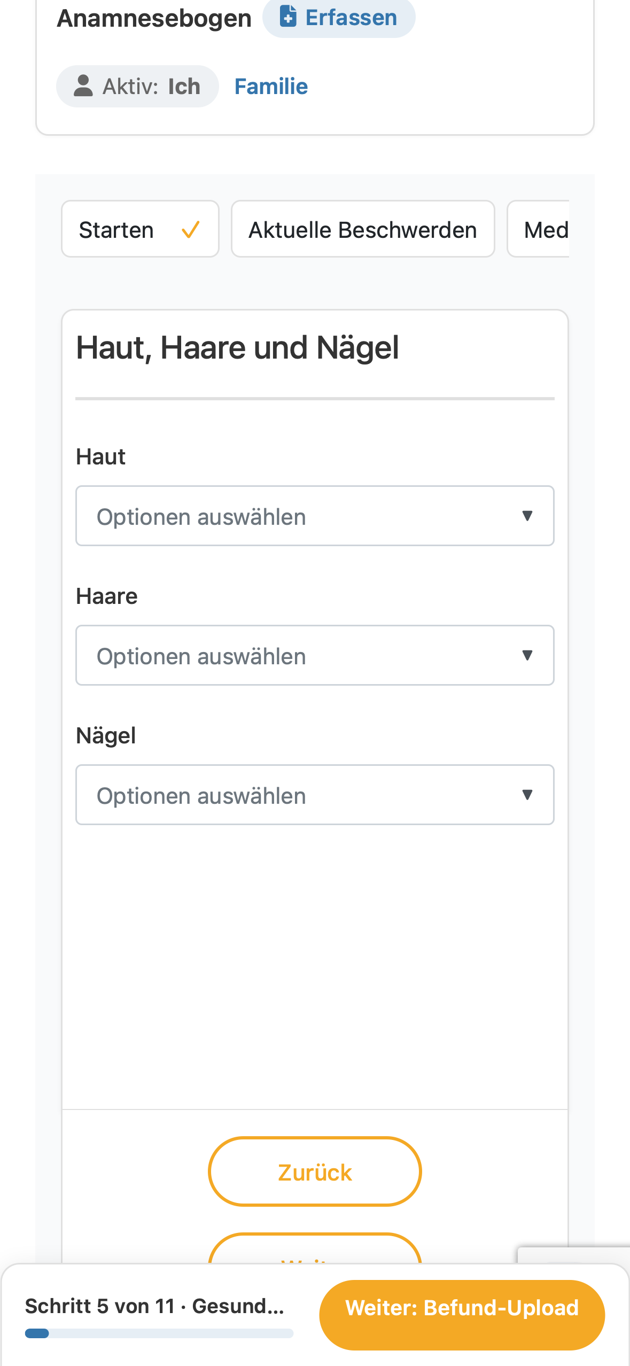
Task: Select the partially visible Med tab
Action: pyautogui.click(x=538, y=229)
